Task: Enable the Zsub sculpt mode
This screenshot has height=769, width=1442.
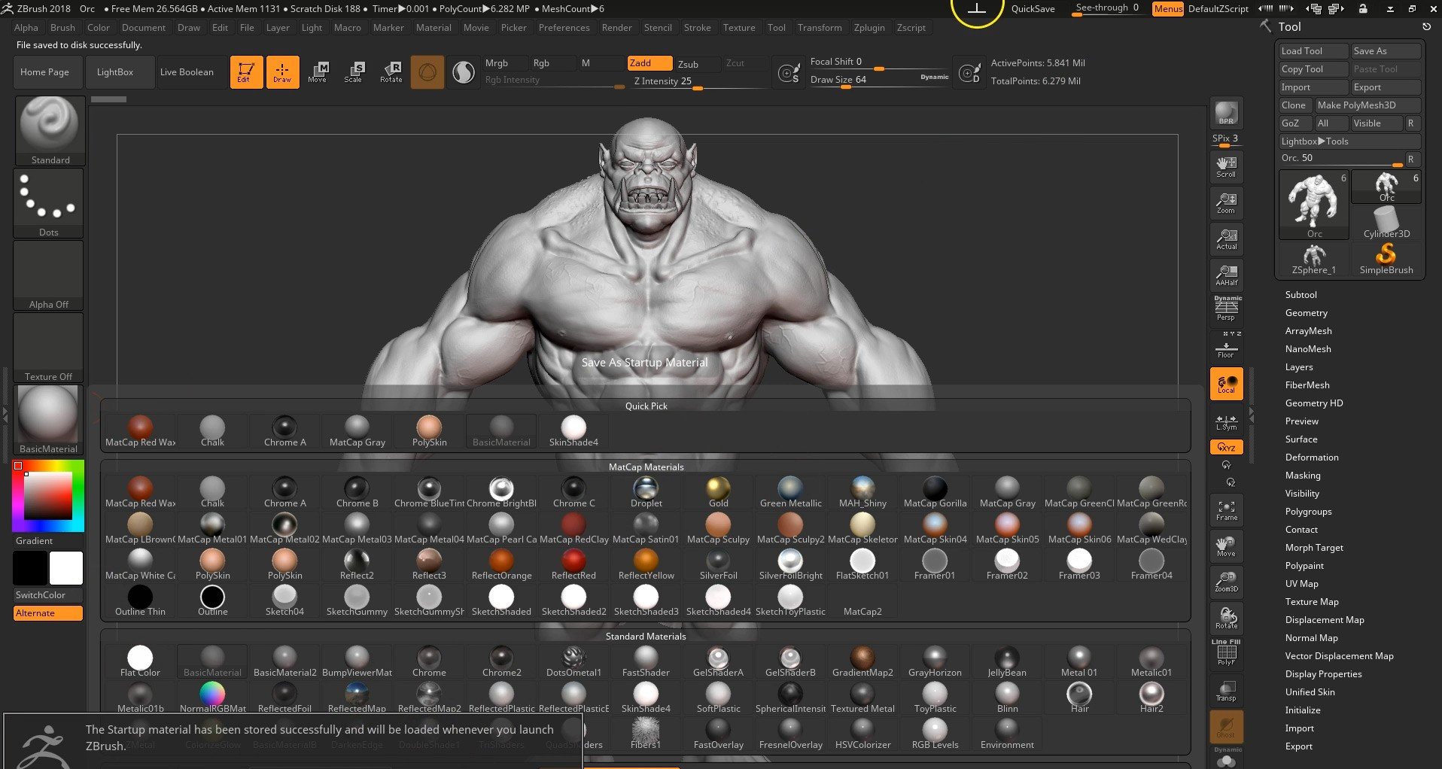Action: pos(697,64)
